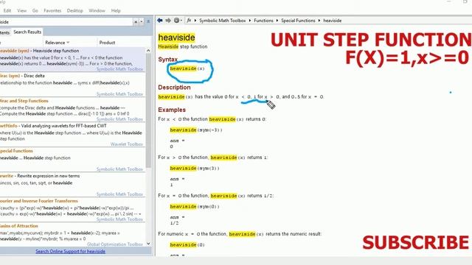The width and height of the screenshot is (472, 265).
Task: Click the heaviside(sym(3)) example code
Action: point(195,169)
